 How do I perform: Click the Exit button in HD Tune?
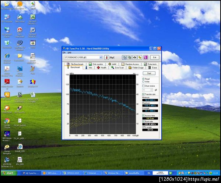(155, 57)
